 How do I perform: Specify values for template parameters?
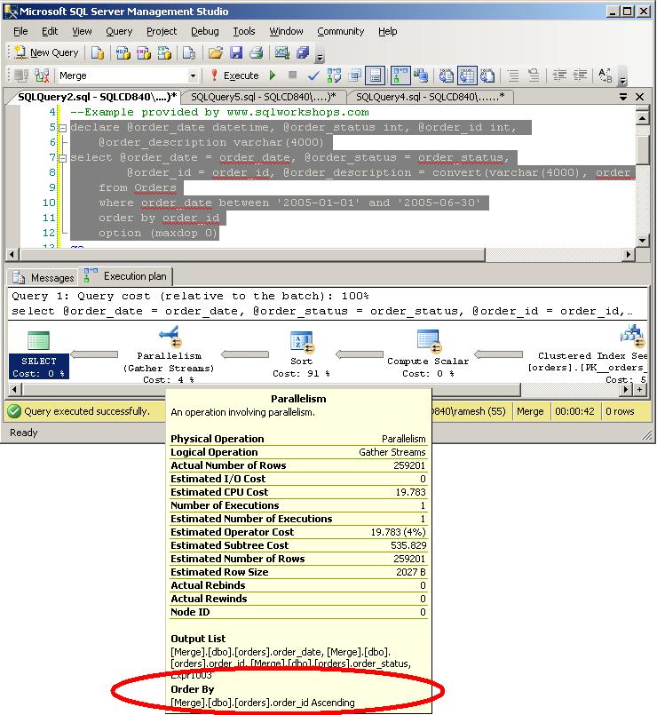click(x=606, y=75)
